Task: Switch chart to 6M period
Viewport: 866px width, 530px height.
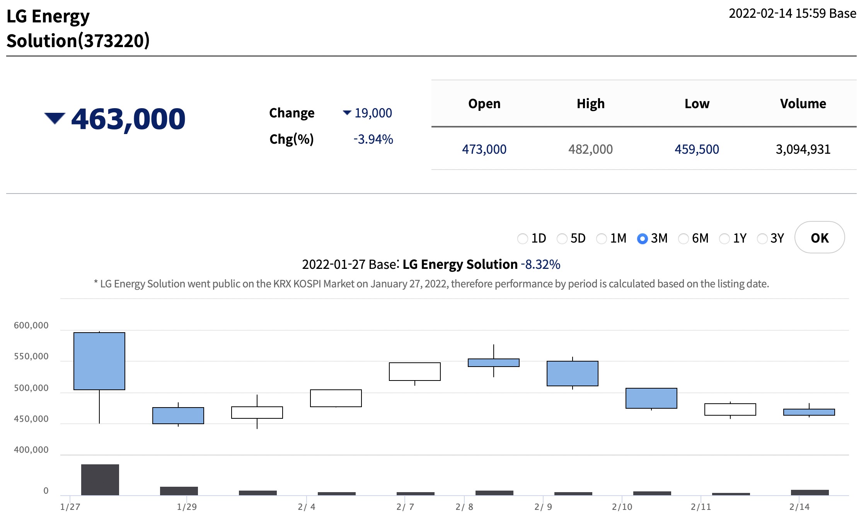Action: point(683,239)
